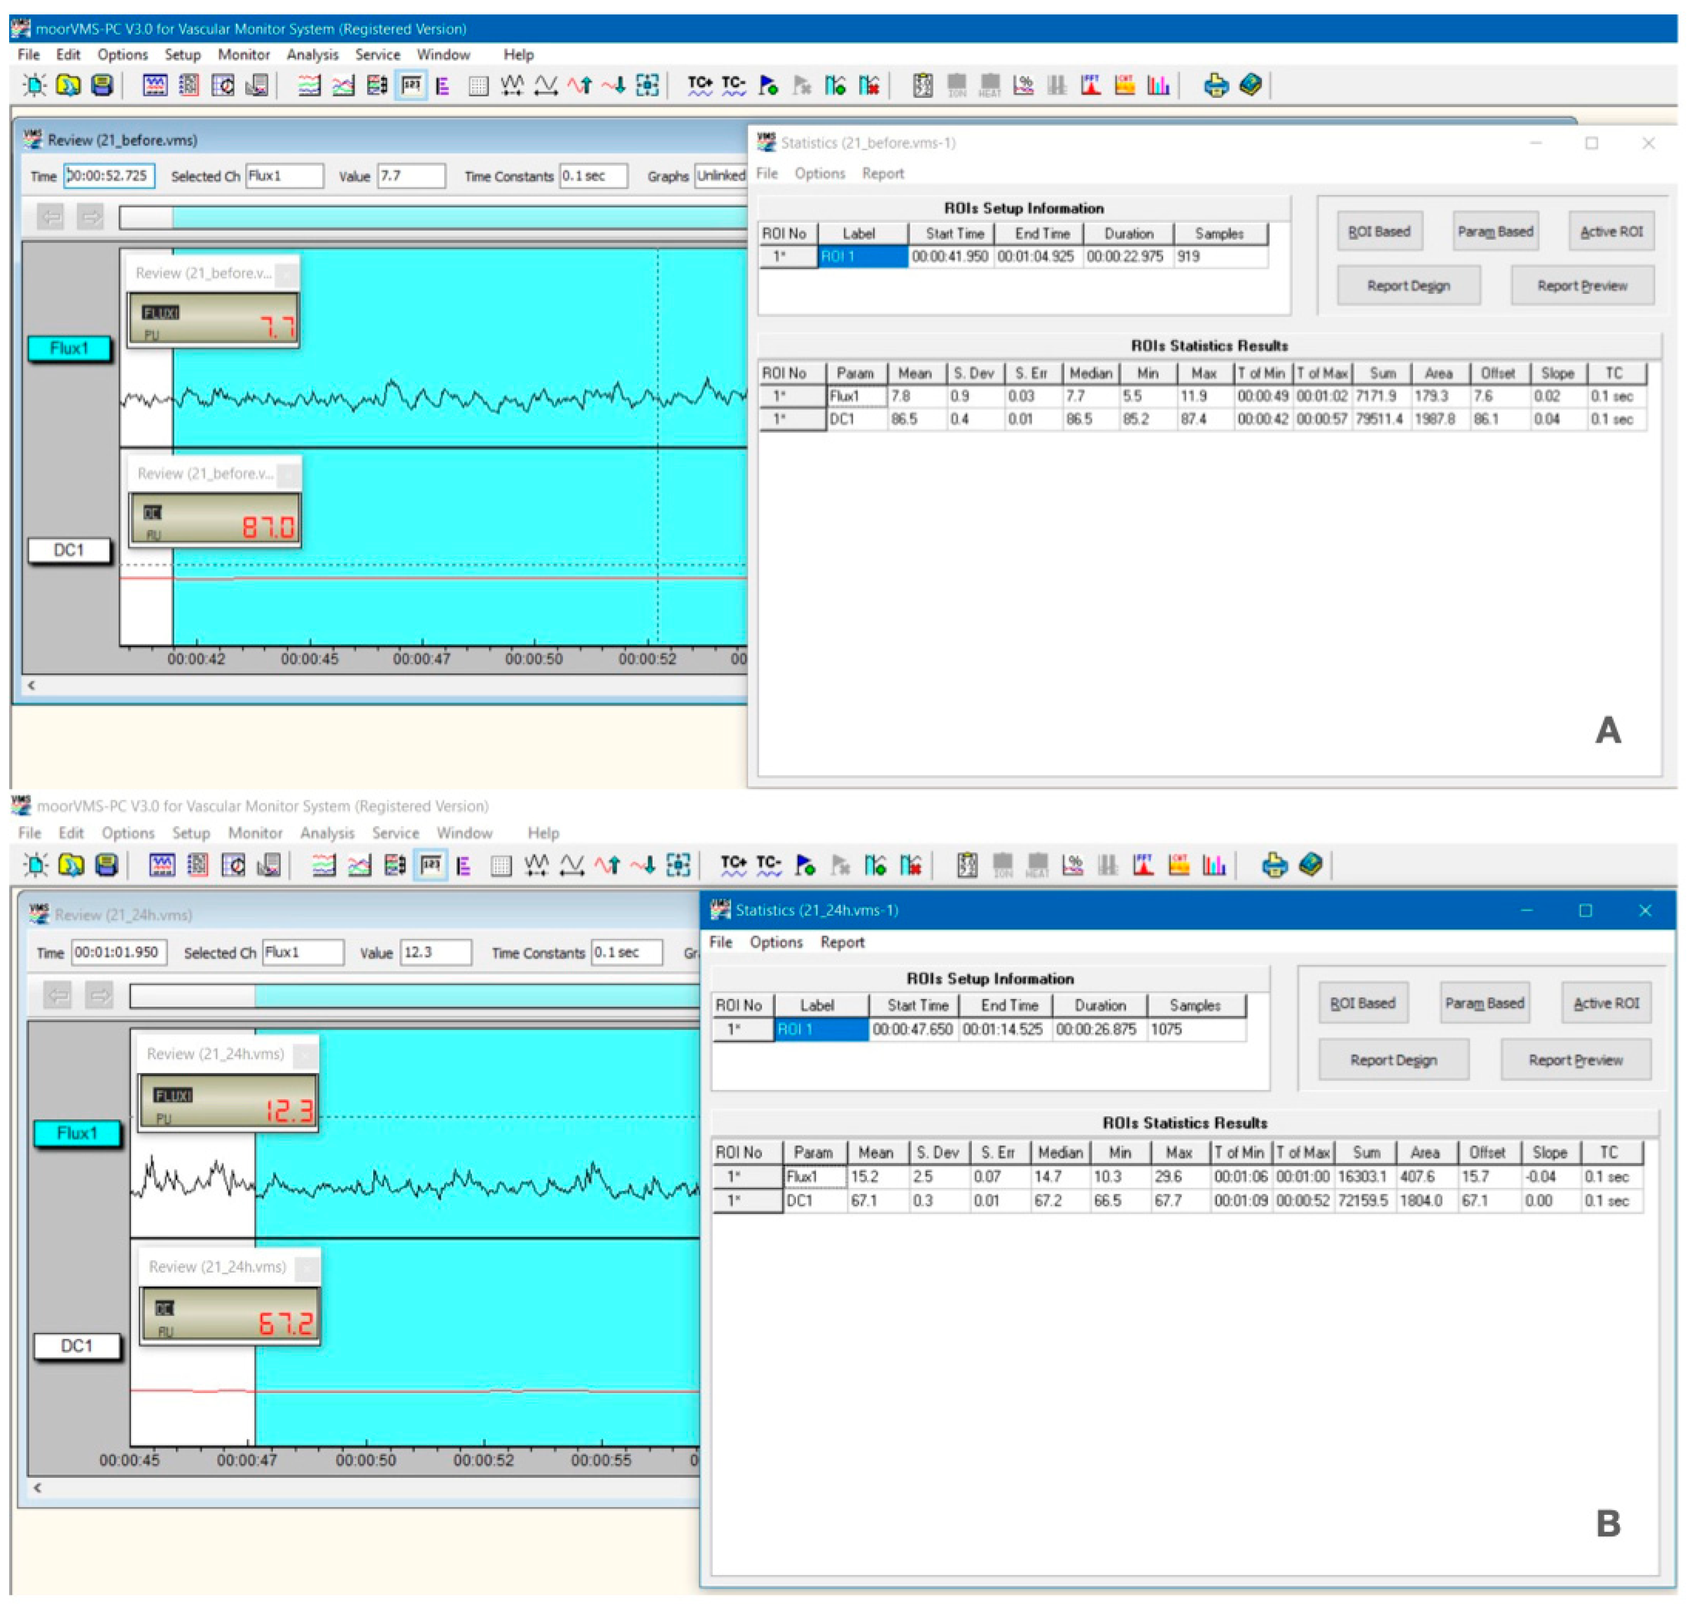Click the help book icon in lower toolbar
The height and width of the screenshot is (1604, 1690).
click(x=1310, y=865)
